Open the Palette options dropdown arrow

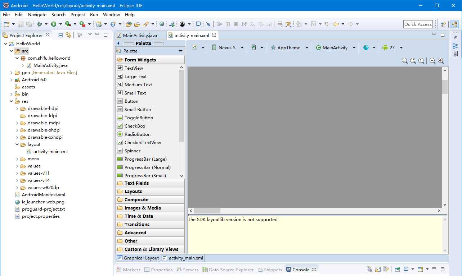tap(180, 51)
